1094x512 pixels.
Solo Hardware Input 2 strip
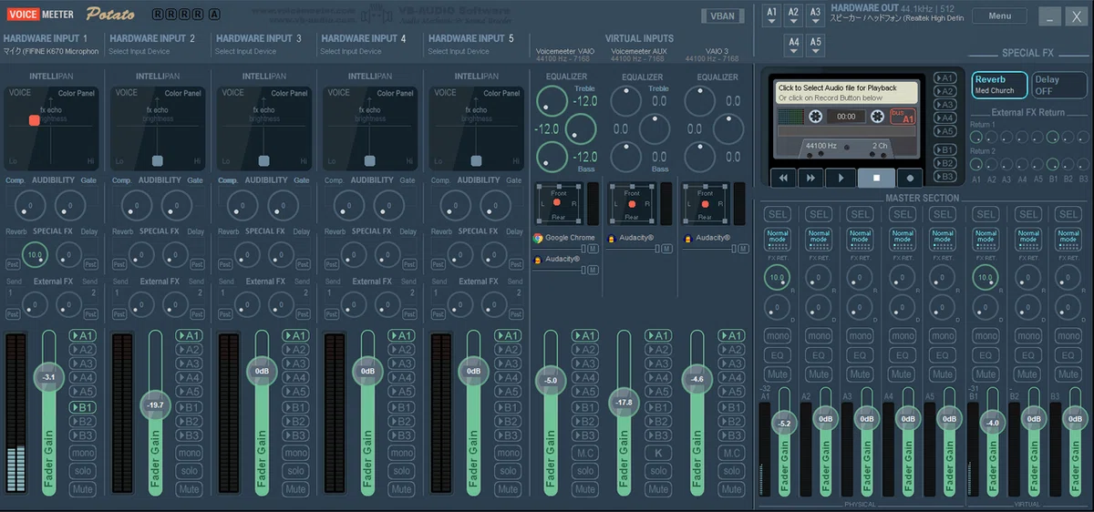tap(190, 471)
